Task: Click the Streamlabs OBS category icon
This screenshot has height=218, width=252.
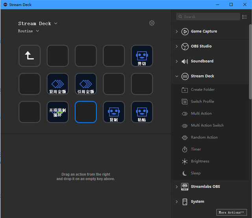Action: click(x=185, y=187)
